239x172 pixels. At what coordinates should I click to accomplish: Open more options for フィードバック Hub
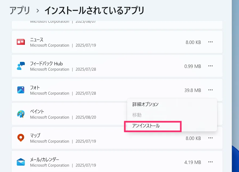pos(210,66)
